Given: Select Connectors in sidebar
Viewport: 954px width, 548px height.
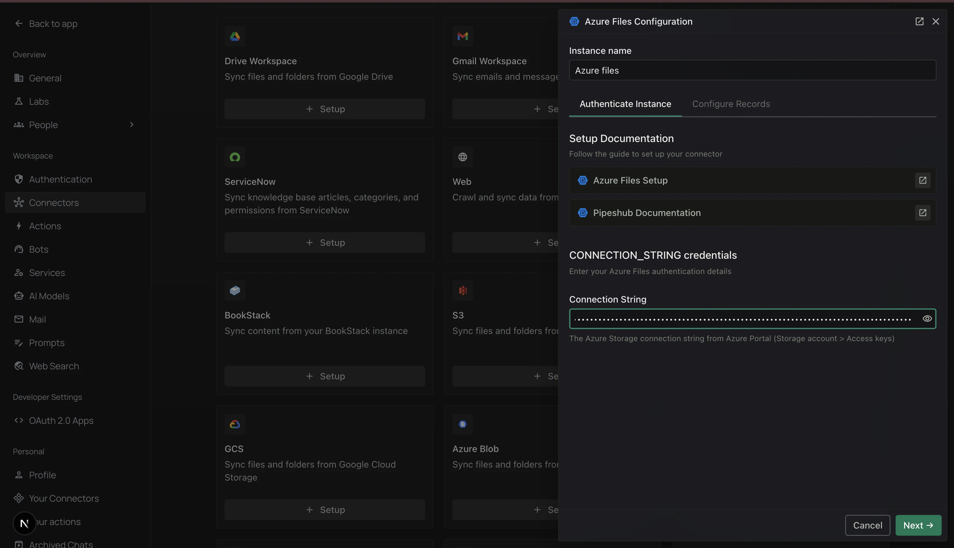Looking at the screenshot, I should (x=75, y=202).
